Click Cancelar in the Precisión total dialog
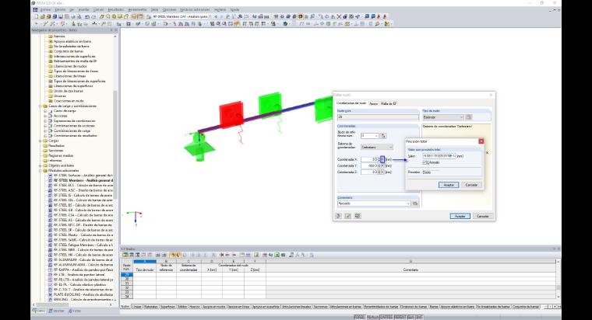 click(471, 185)
